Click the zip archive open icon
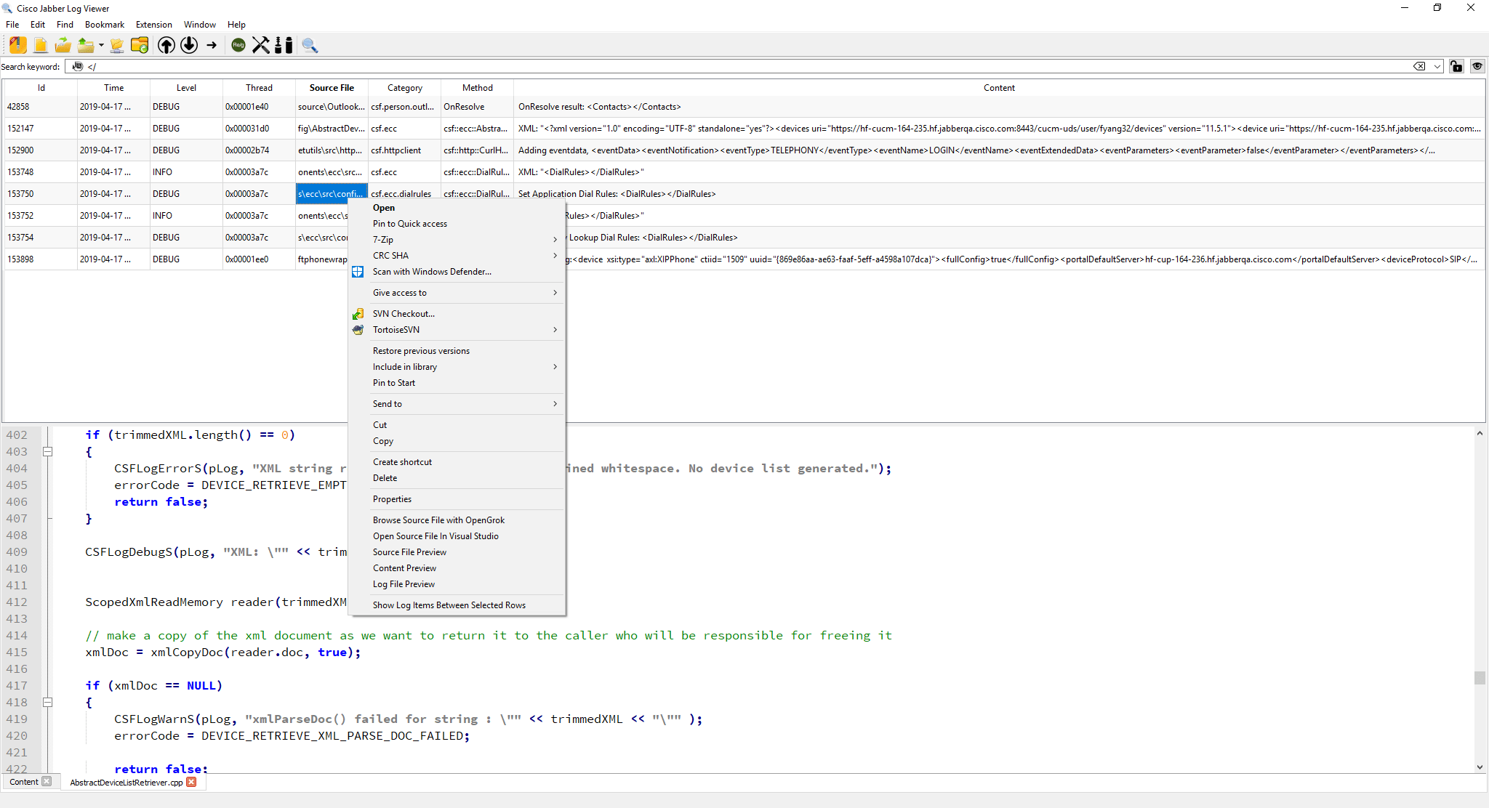Viewport: 1489px width, 808px height. point(18,45)
